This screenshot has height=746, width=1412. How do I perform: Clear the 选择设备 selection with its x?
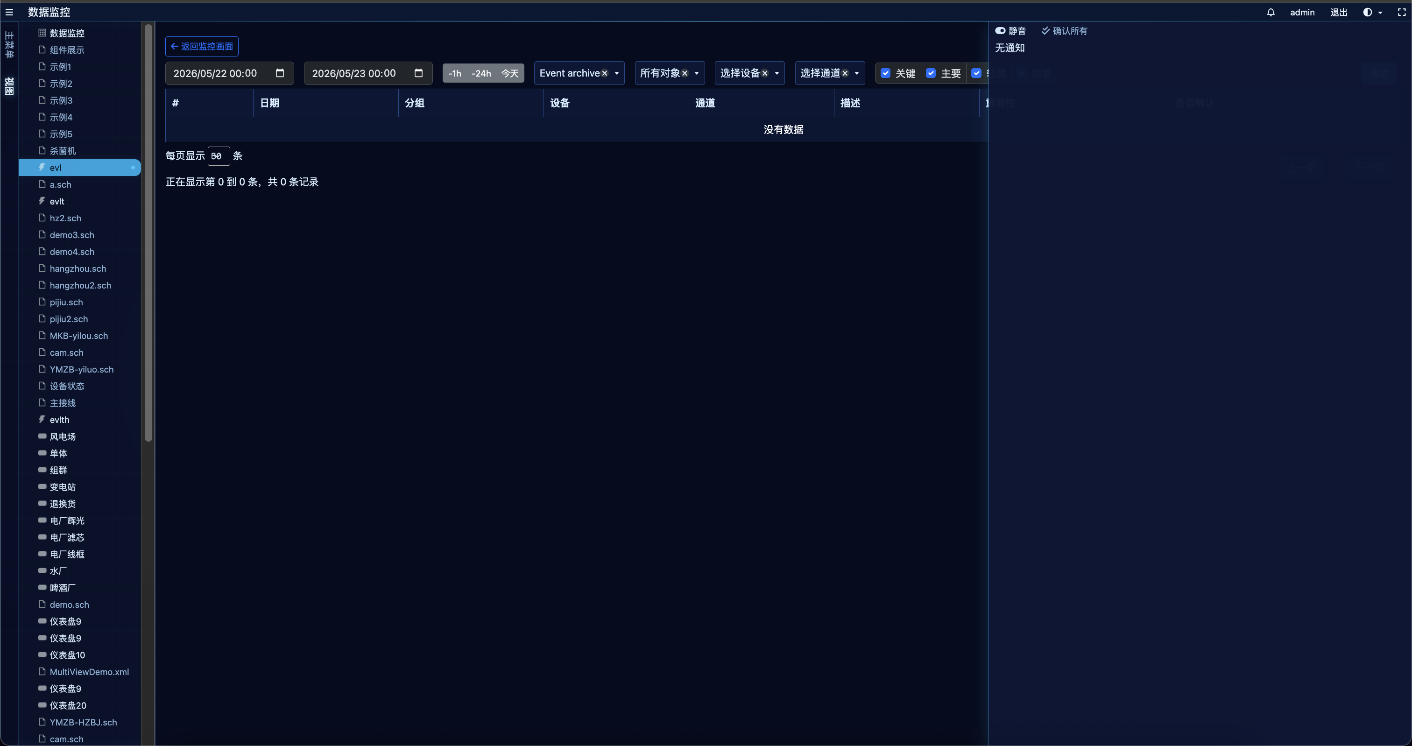(x=765, y=73)
